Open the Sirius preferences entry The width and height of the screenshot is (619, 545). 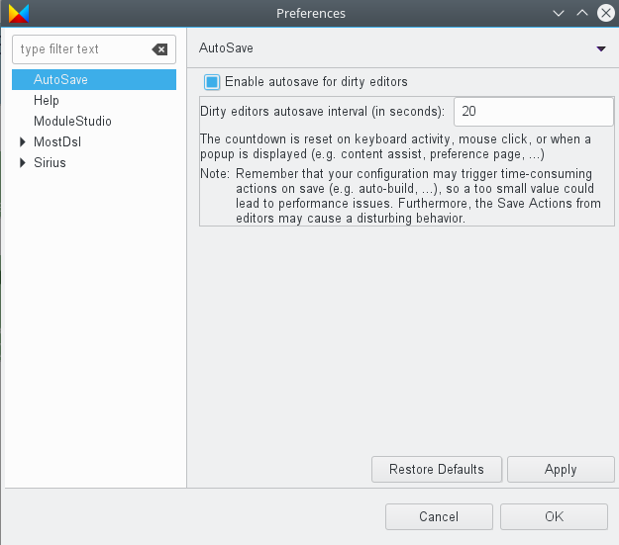[50, 162]
